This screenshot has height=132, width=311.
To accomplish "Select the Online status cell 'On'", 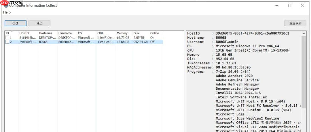I will (152, 37).
